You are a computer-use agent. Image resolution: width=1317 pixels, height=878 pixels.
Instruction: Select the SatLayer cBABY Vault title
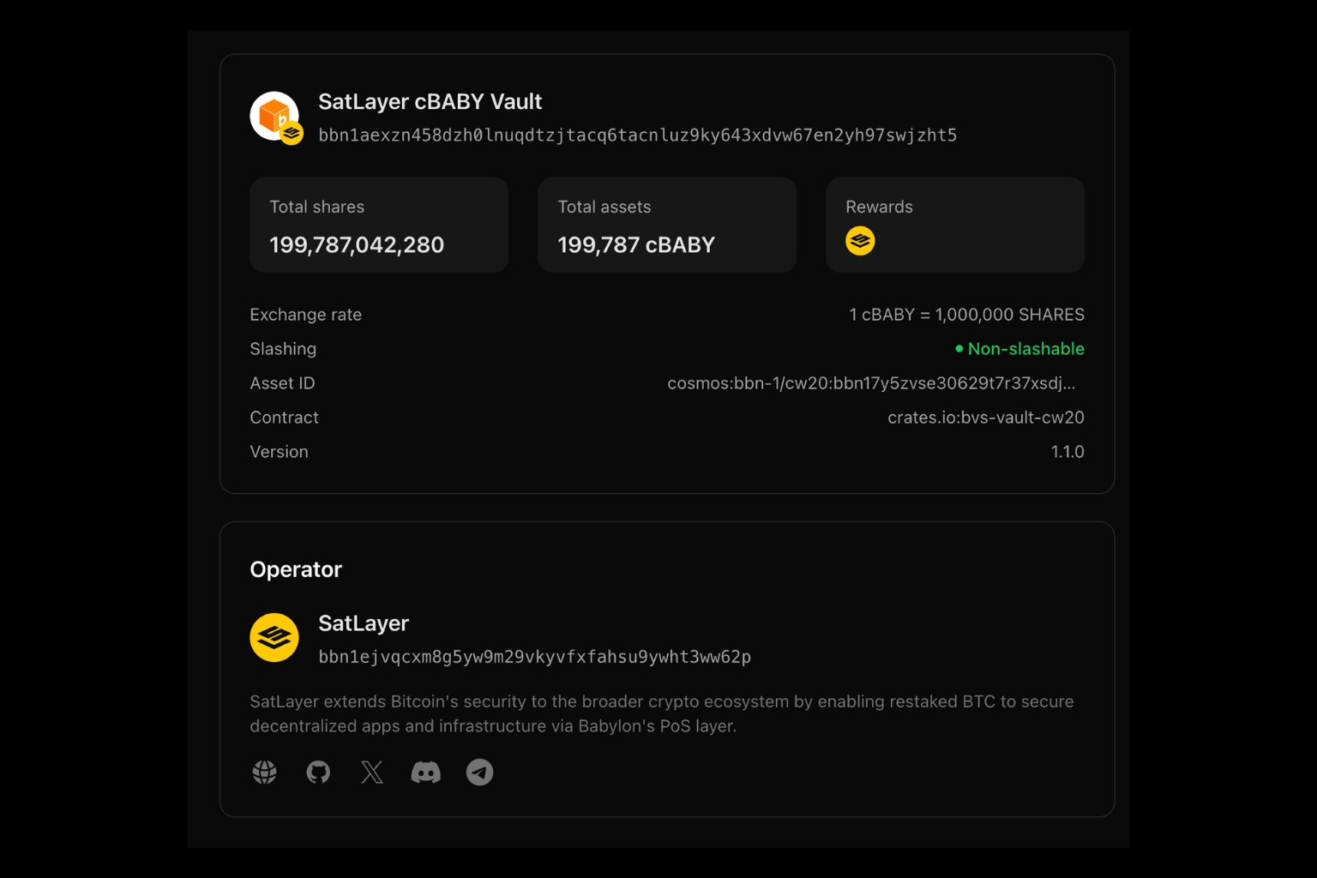pyautogui.click(x=430, y=102)
